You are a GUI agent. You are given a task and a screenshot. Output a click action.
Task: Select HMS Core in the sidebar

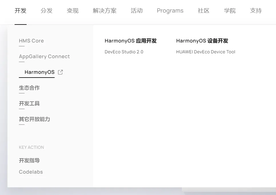[31, 41]
